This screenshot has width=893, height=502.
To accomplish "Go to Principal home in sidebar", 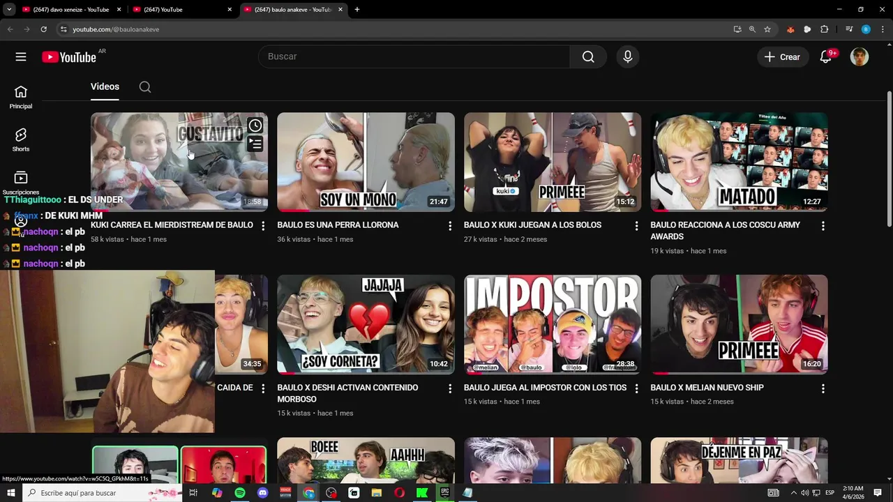I will pos(21,98).
